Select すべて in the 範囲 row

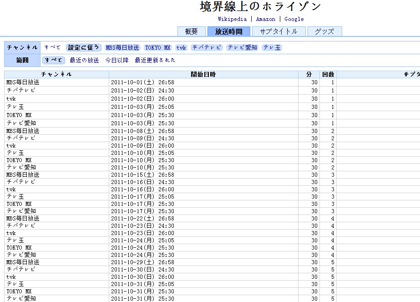click(54, 60)
